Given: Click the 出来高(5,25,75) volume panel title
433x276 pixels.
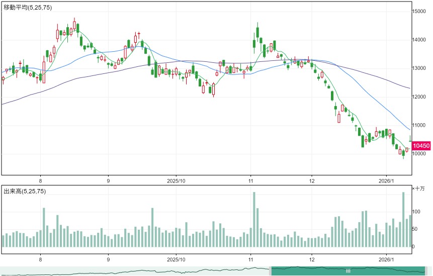Looking at the screenshot, I should click(x=25, y=191).
